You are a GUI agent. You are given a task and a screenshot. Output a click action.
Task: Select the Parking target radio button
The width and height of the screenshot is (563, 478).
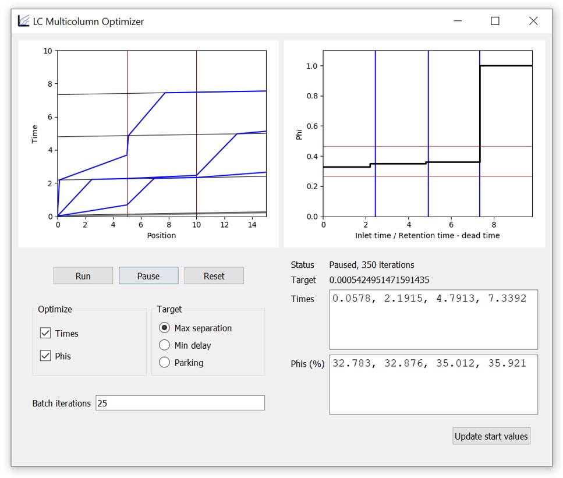pyautogui.click(x=165, y=363)
